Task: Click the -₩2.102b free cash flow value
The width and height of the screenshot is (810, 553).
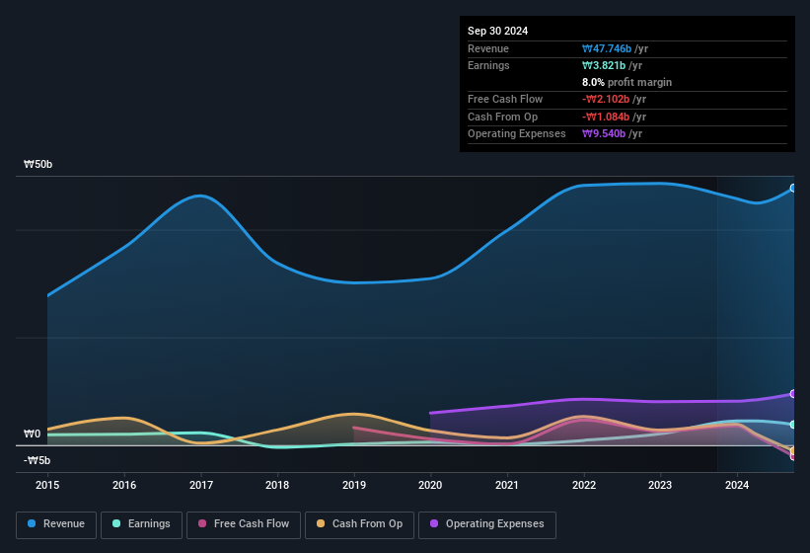Action: point(606,99)
